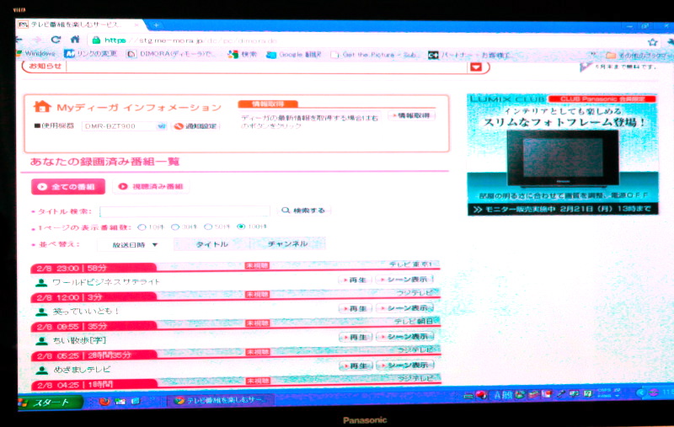
Task: Click the IME A般 input mode indicator
Action: point(503,394)
